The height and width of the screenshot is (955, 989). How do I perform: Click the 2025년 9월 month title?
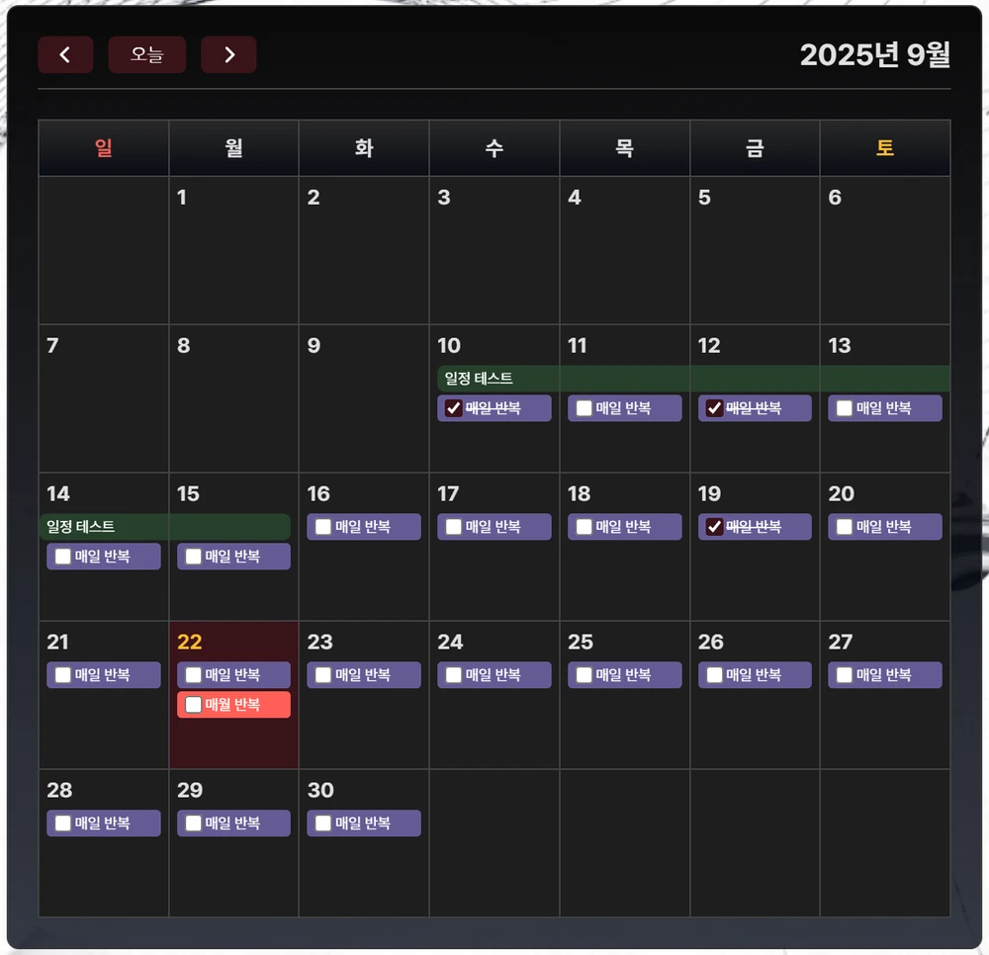tap(874, 55)
